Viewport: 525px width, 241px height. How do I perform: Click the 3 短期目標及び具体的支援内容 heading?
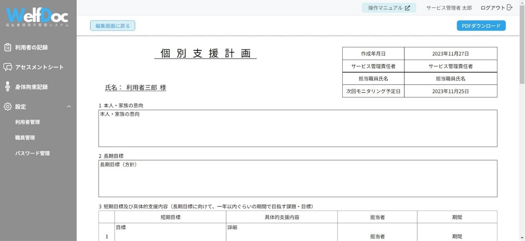(206, 207)
